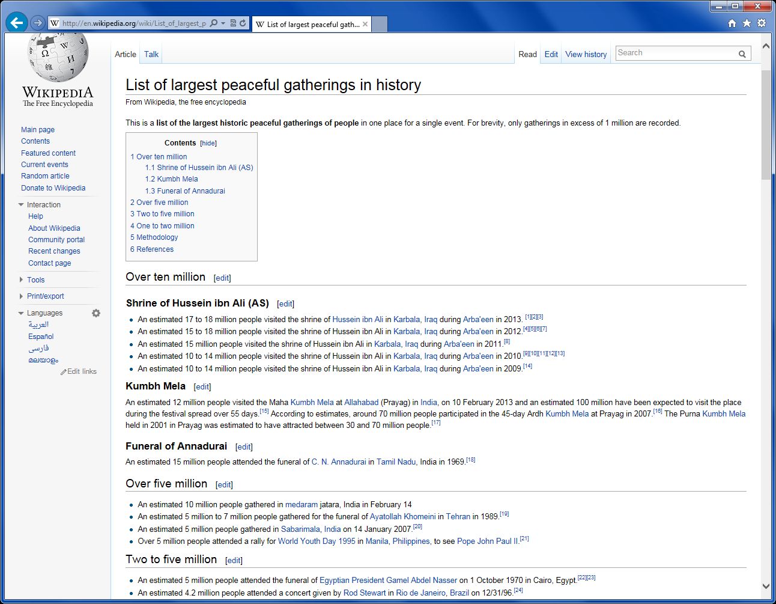
Task: Open the View history tab
Action: 586,54
